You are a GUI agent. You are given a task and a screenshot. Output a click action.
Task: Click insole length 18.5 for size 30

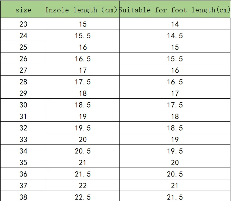point(83,105)
